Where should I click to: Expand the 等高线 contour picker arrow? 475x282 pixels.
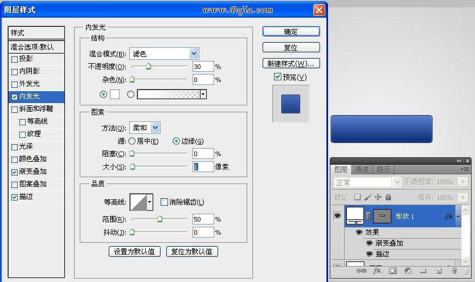click(x=150, y=202)
